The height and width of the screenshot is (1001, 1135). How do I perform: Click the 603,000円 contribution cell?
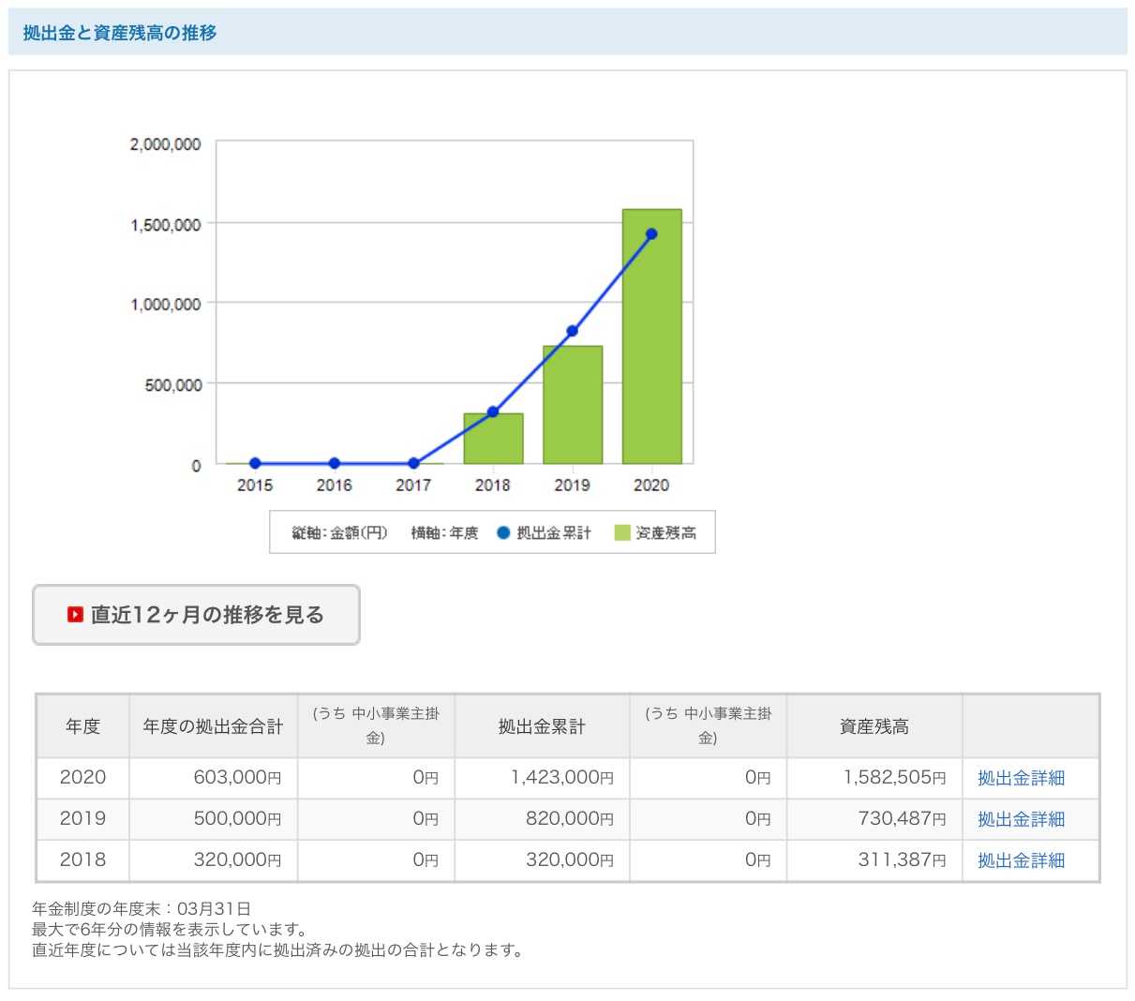(213, 778)
